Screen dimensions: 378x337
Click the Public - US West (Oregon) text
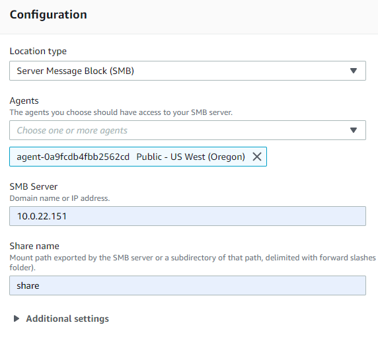[191, 157]
